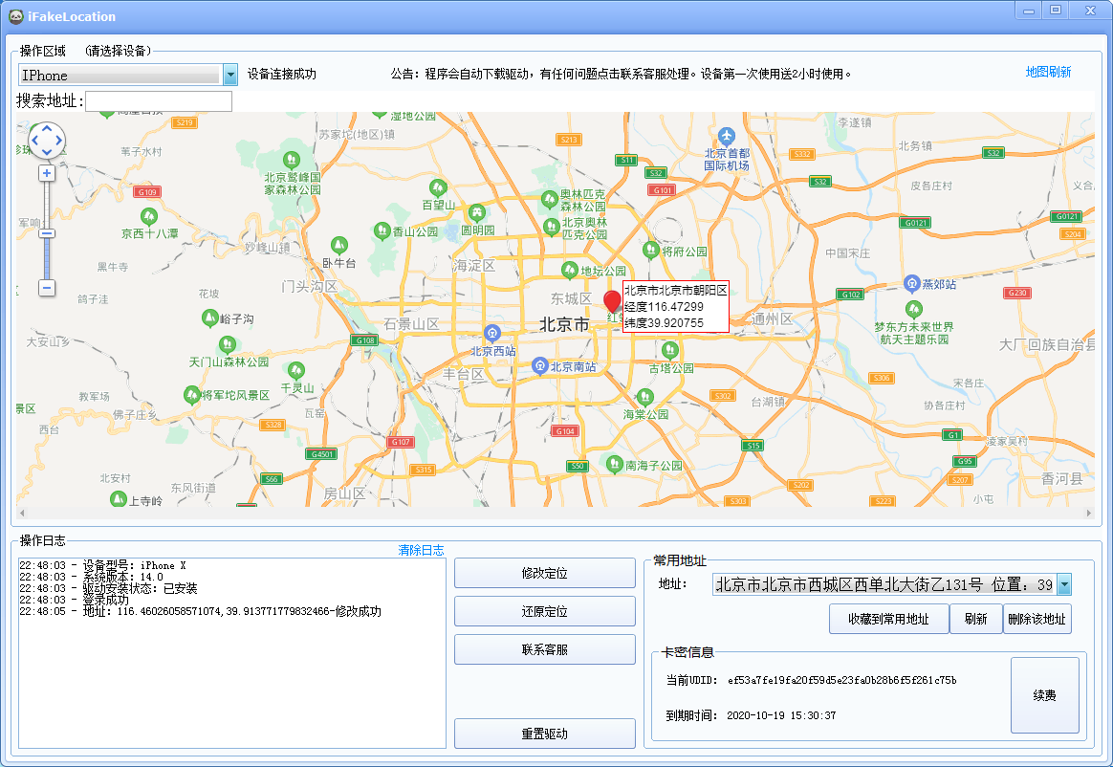Click the 地图刷新 link
Screen dimensions: 1113x767
pos(1048,72)
